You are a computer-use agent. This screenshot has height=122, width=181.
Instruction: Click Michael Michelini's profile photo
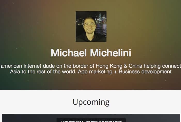click(91, 27)
